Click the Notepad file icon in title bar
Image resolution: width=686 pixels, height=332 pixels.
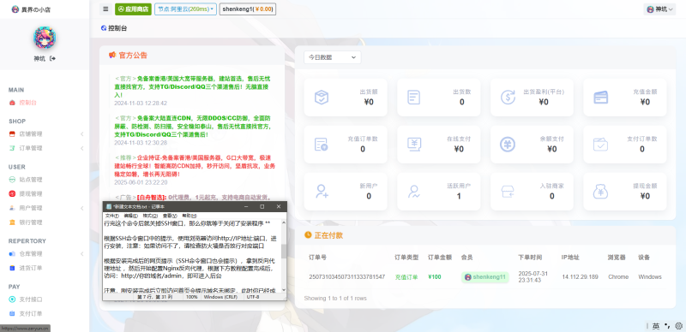tap(109, 206)
